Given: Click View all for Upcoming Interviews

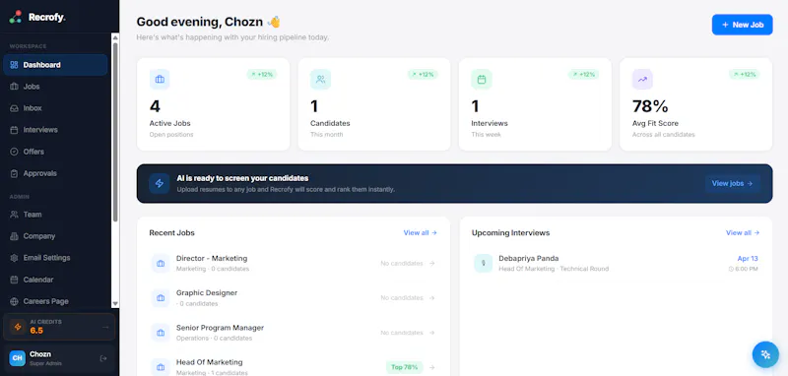Looking at the screenshot, I should pos(743,233).
